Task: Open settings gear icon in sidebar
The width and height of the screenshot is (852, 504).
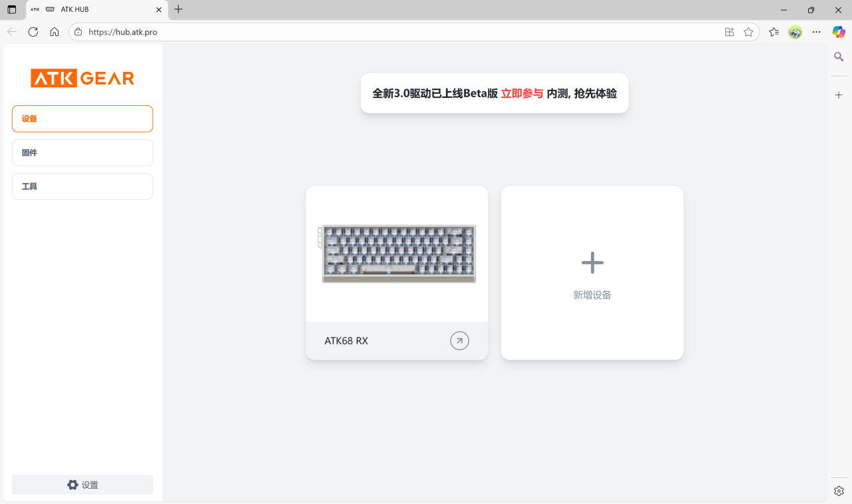Action: (73, 485)
